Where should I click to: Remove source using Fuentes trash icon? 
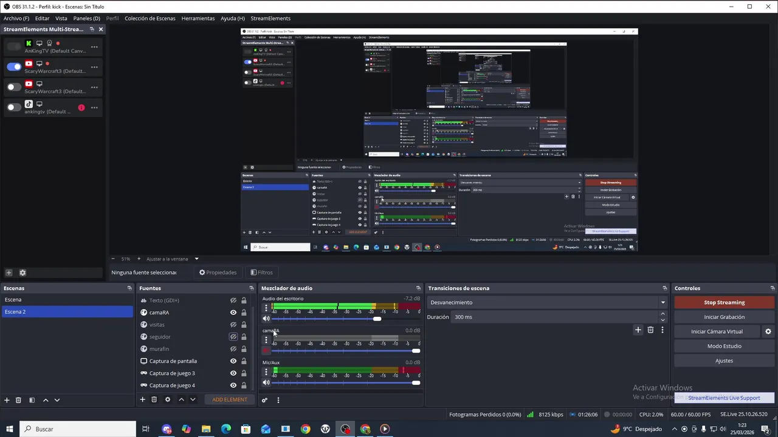click(154, 399)
